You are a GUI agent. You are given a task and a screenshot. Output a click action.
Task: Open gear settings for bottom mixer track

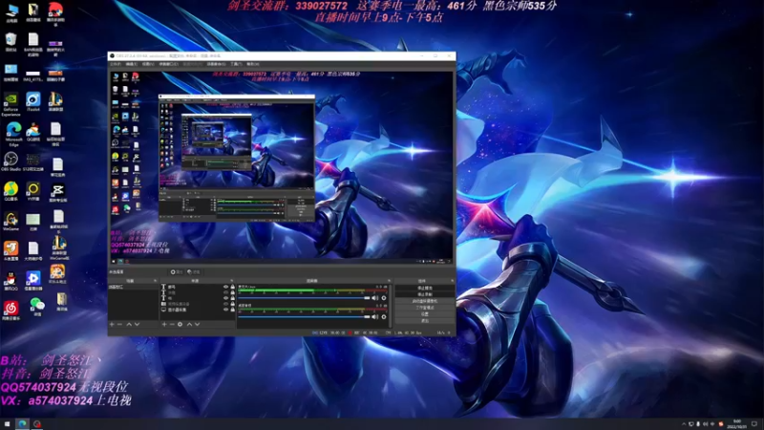coord(384,317)
